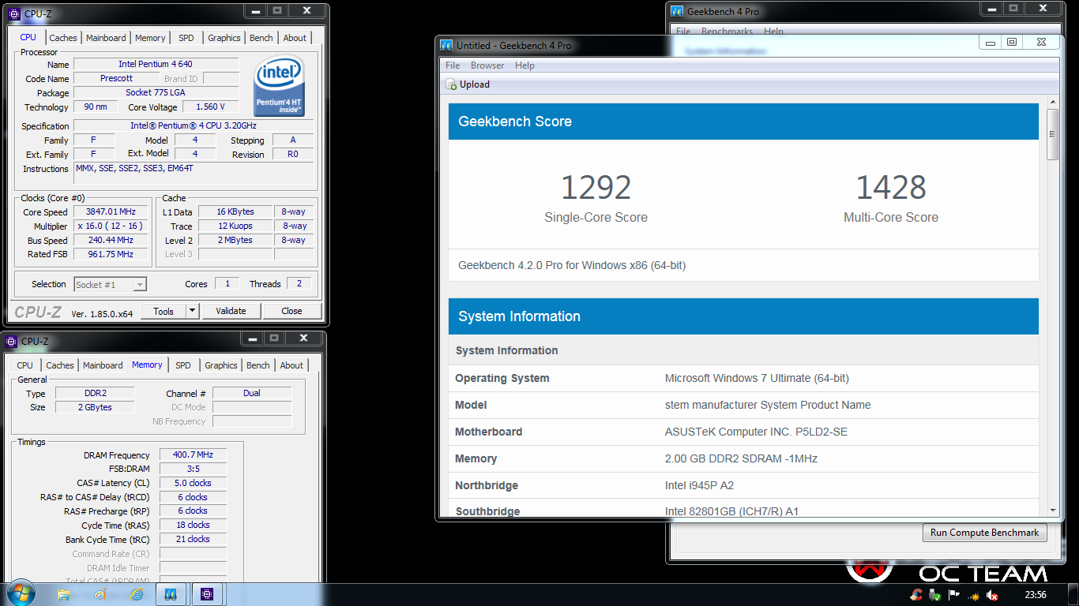This screenshot has height=606, width=1079.
Task: Select Caches tab in CPU-Z Processor window
Action: point(63,38)
